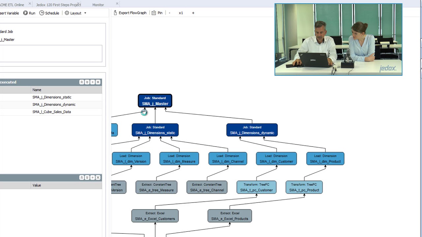Switch to the ACME ETL Online tab

[x=12, y=5]
